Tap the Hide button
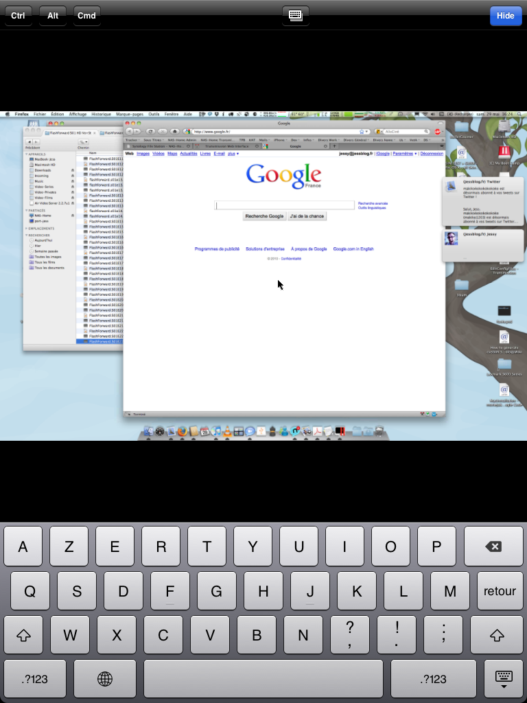This screenshot has width=527, height=703. (x=506, y=16)
